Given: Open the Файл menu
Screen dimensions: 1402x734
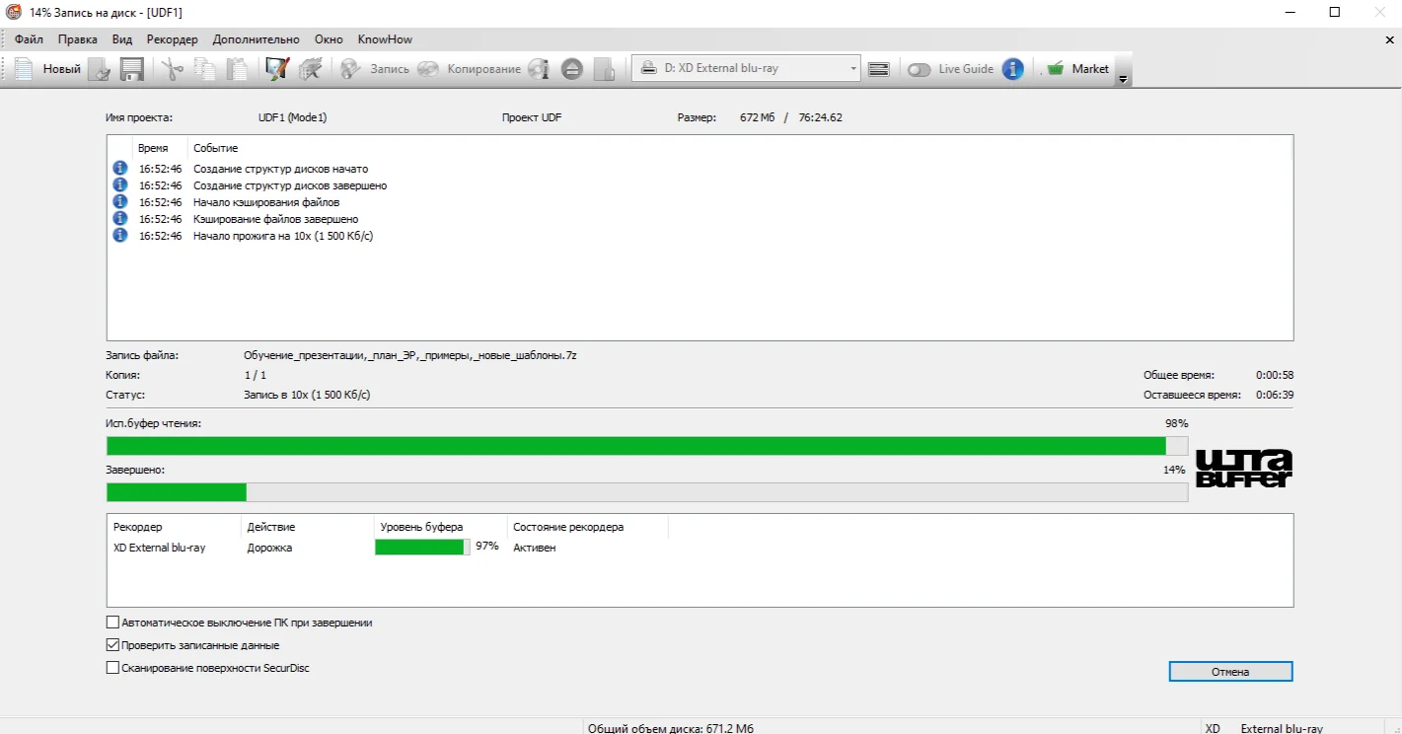Looking at the screenshot, I should coord(29,39).
